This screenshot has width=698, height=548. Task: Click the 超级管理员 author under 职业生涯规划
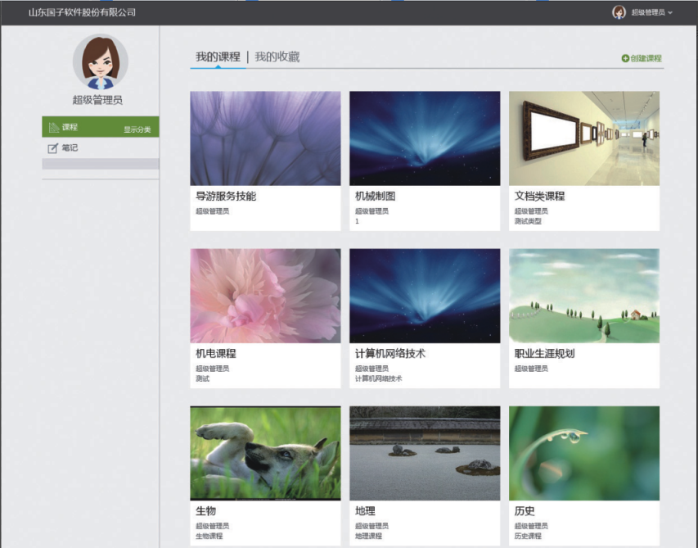(x=531, y=369)
